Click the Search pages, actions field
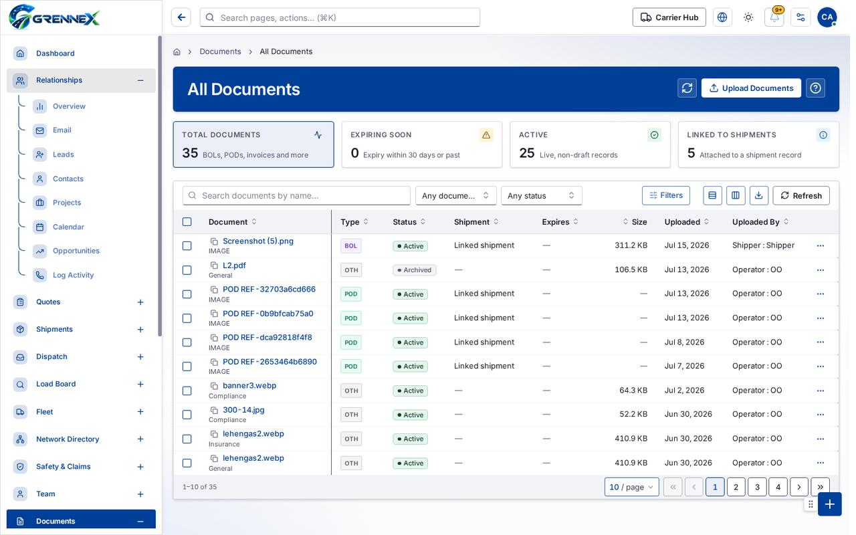This screenshot has width=856, height=535. click(340, 17)
